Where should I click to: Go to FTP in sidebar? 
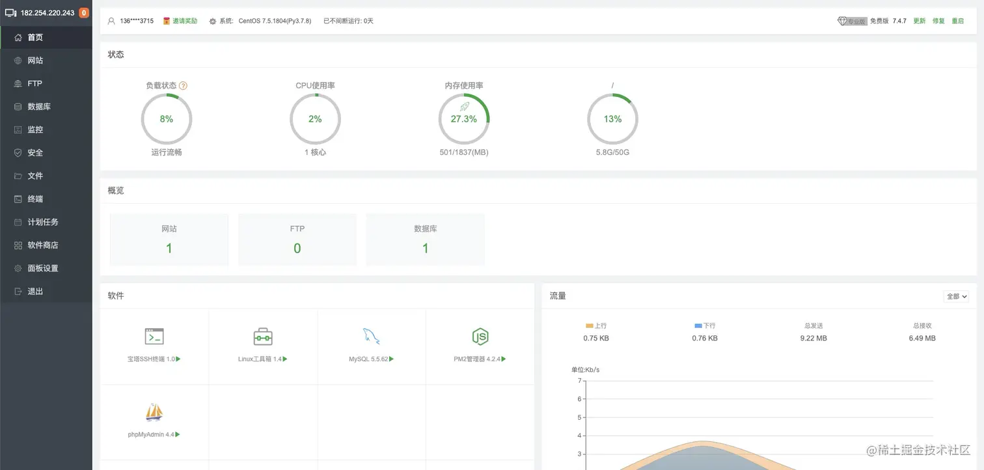pos(46,83)
